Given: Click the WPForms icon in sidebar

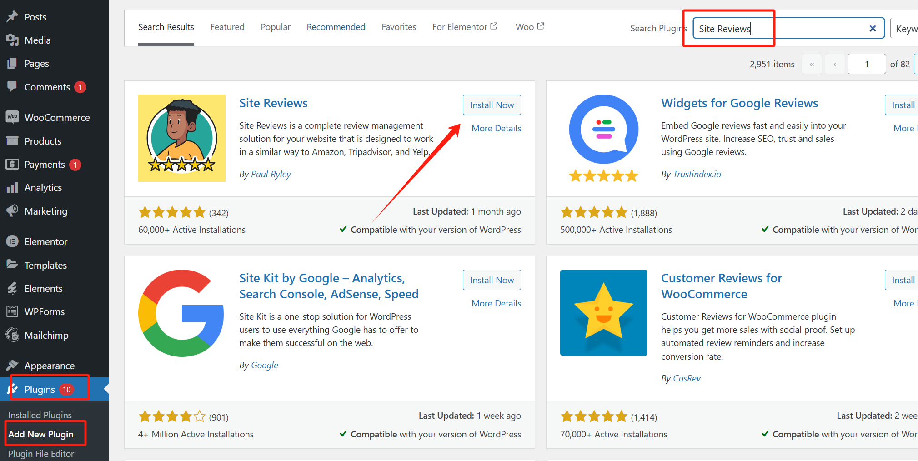Looking at the screenshot, I should (12, 311).
